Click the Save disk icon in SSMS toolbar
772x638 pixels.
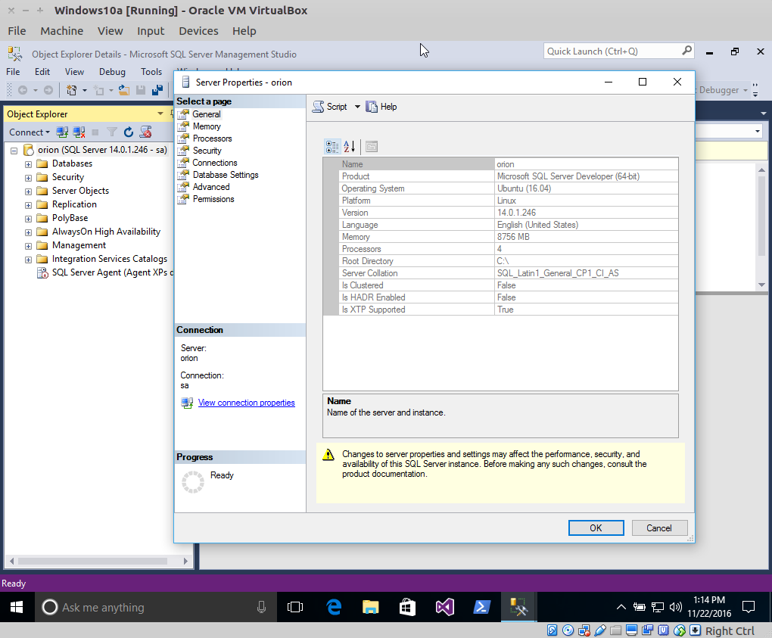coord(141,90)
